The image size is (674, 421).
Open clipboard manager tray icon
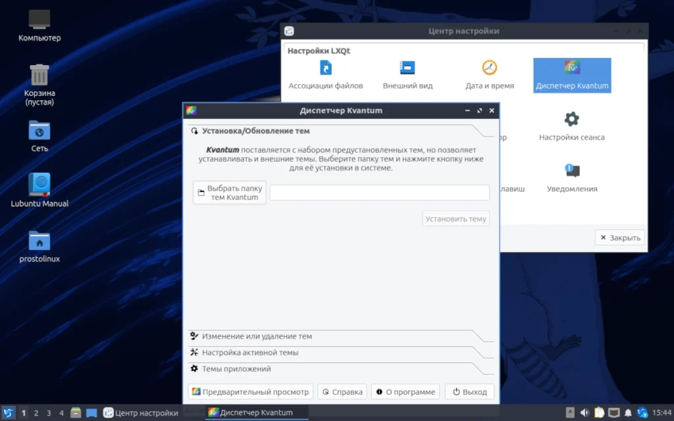tap(599, 413)
